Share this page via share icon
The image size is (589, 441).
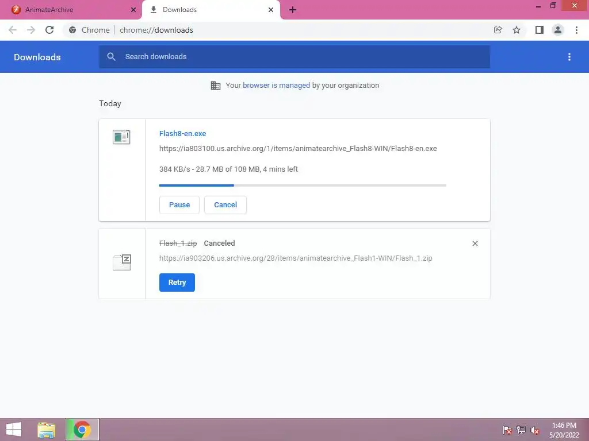coord(498,30)
